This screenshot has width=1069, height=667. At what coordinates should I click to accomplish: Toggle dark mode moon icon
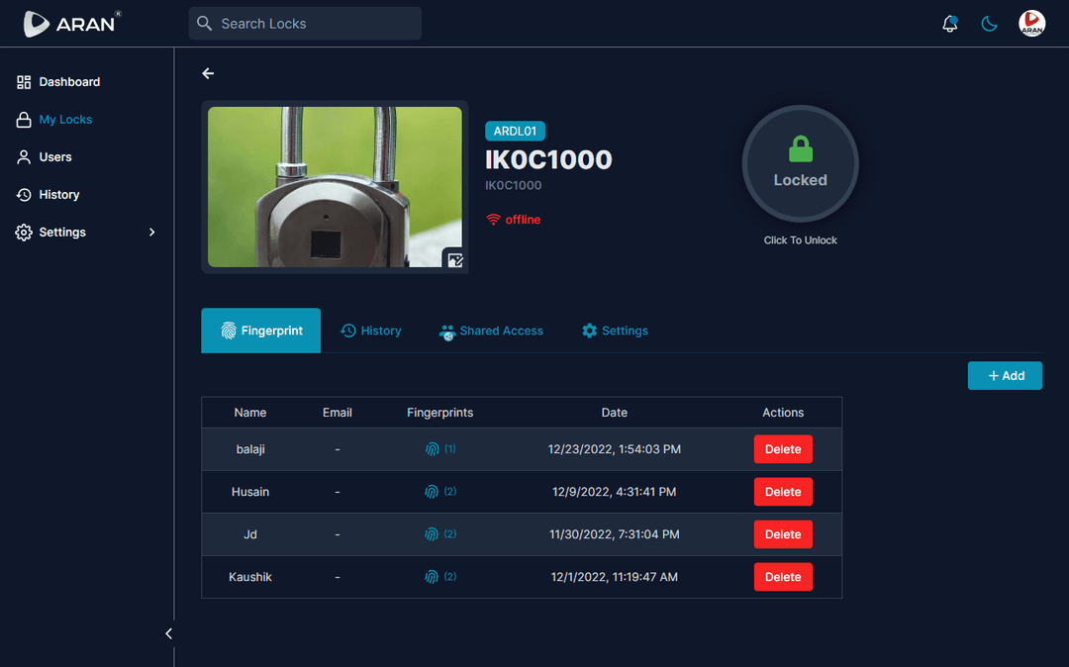pos(989,24)
